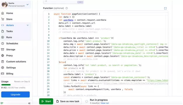Screen dimensions: 183x105
Task: Click the Usage credits progress bar
Action: click(15, 85)
